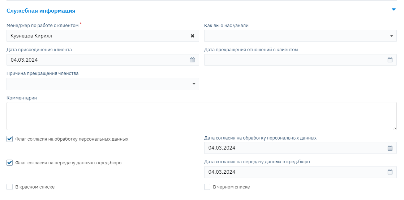Click the Дата согласия на передачу date field
This screenshot has height=200, width=404.
pyautogui.click(x=295, y=172)
